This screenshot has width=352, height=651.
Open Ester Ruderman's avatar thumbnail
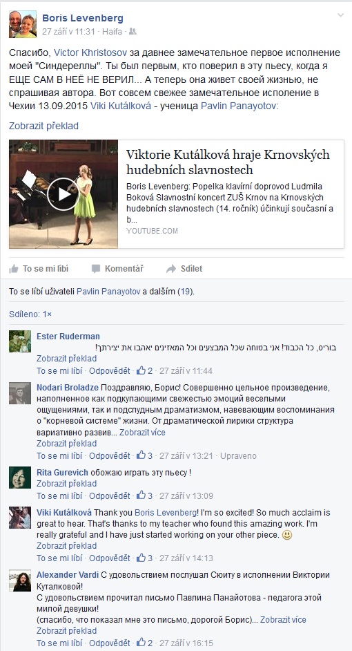[x=20, y=341]
